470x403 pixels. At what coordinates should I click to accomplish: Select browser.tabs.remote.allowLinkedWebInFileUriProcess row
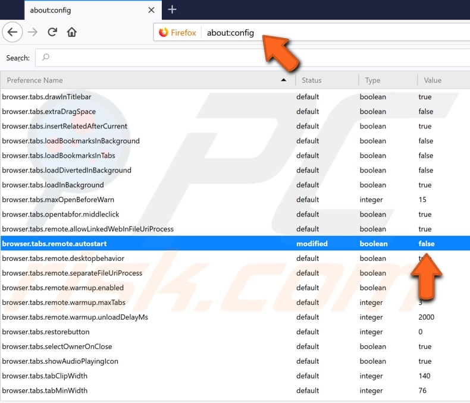tap(235, 229)
